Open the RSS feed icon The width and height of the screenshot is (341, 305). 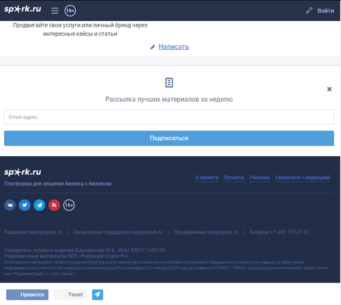click(54, 205)
